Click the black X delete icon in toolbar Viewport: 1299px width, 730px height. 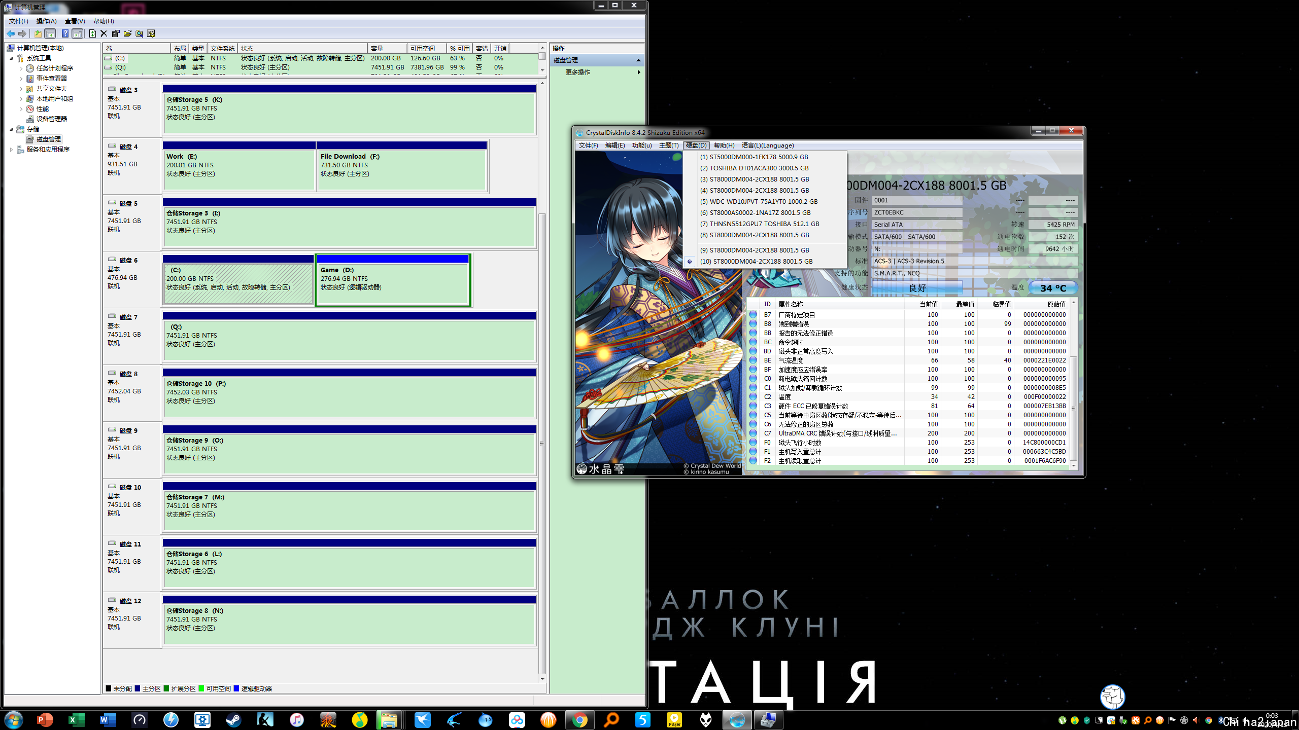[x=104, y=33]
